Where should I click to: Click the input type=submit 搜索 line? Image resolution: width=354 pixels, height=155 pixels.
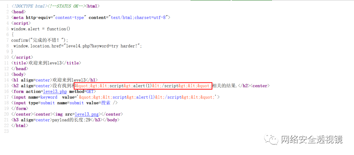tap(64, 103)
